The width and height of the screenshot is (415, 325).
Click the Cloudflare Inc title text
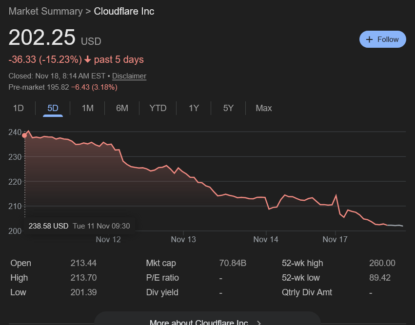(x=124, y=11)
